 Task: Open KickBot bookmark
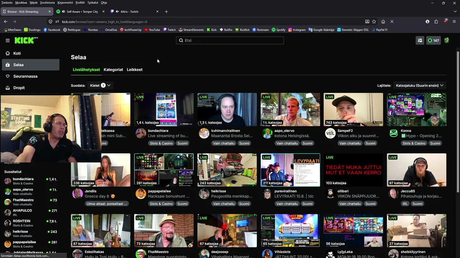[242, 30]
